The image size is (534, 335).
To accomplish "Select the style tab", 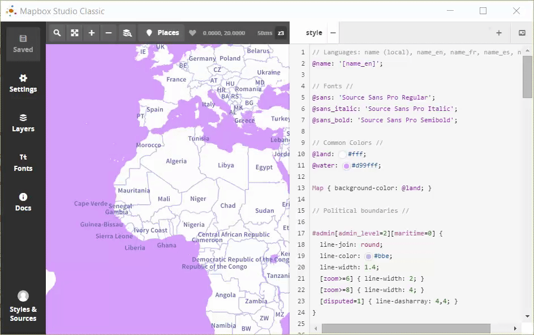I will tap(314, 33).
